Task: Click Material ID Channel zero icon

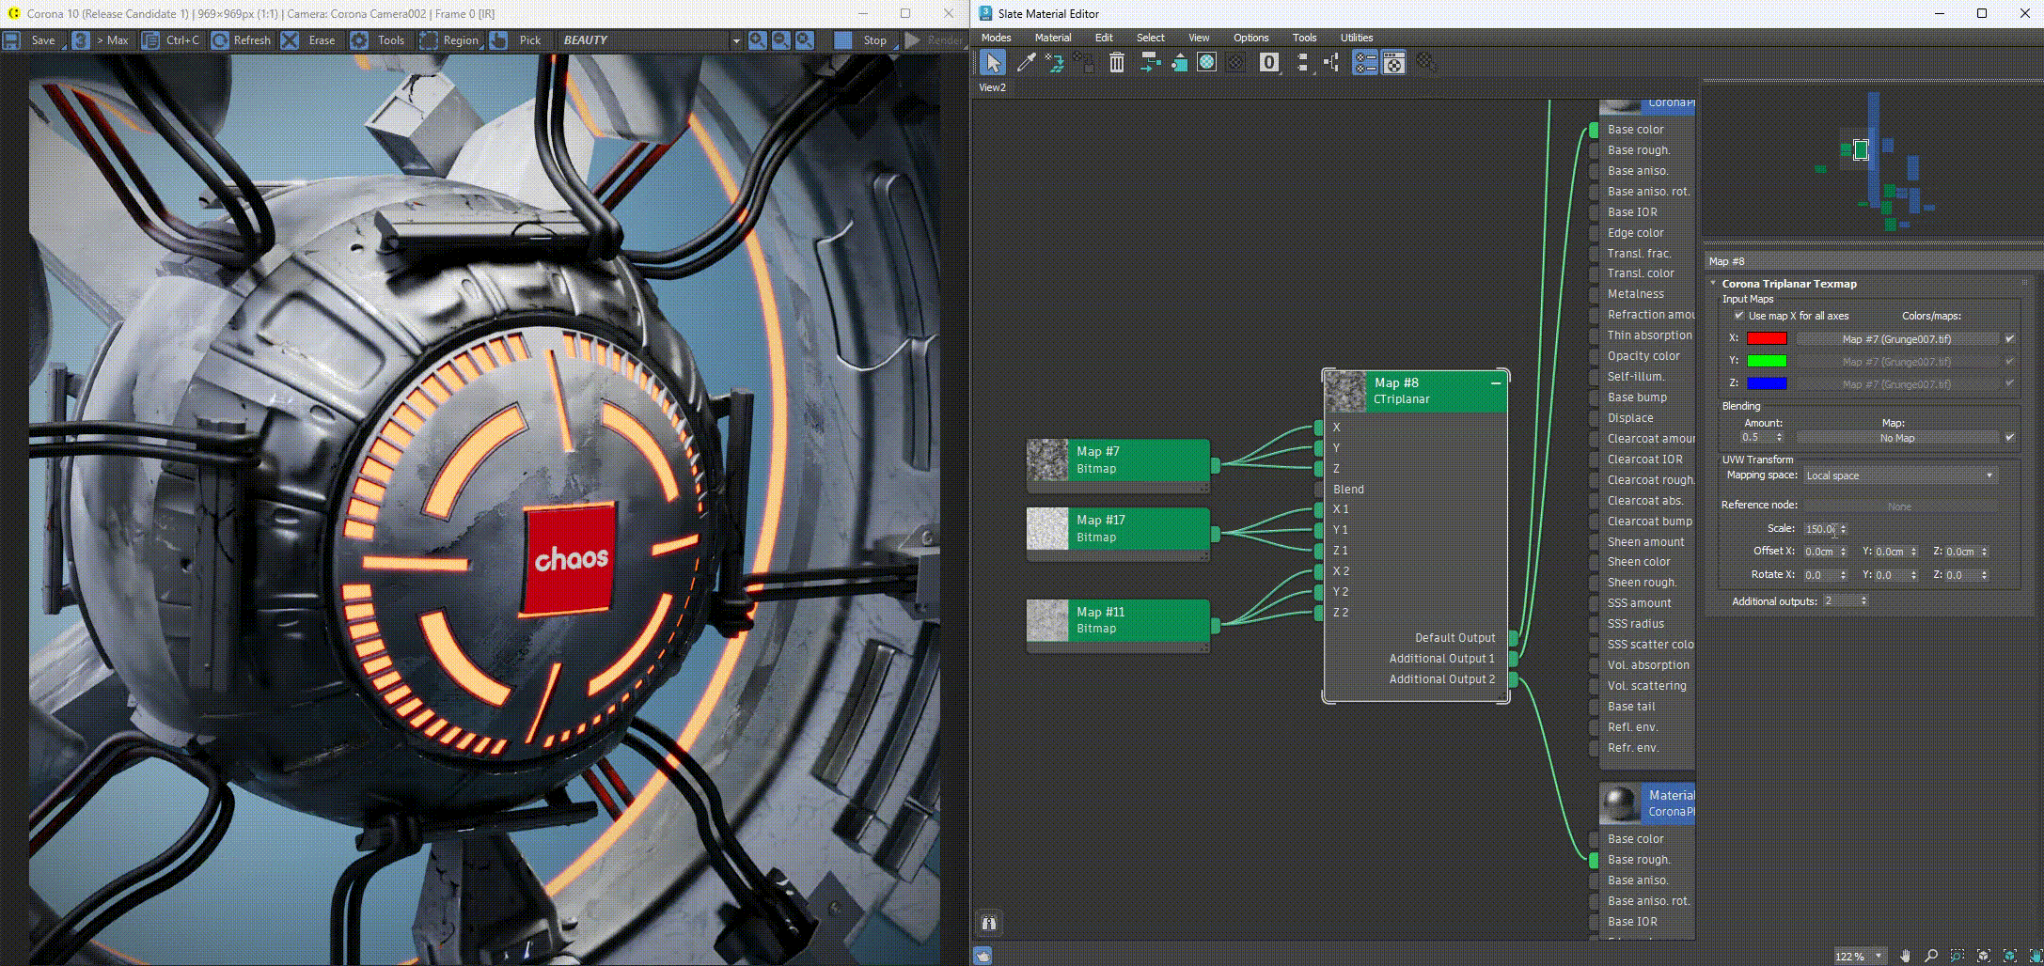Action: tap(1269, 63)
